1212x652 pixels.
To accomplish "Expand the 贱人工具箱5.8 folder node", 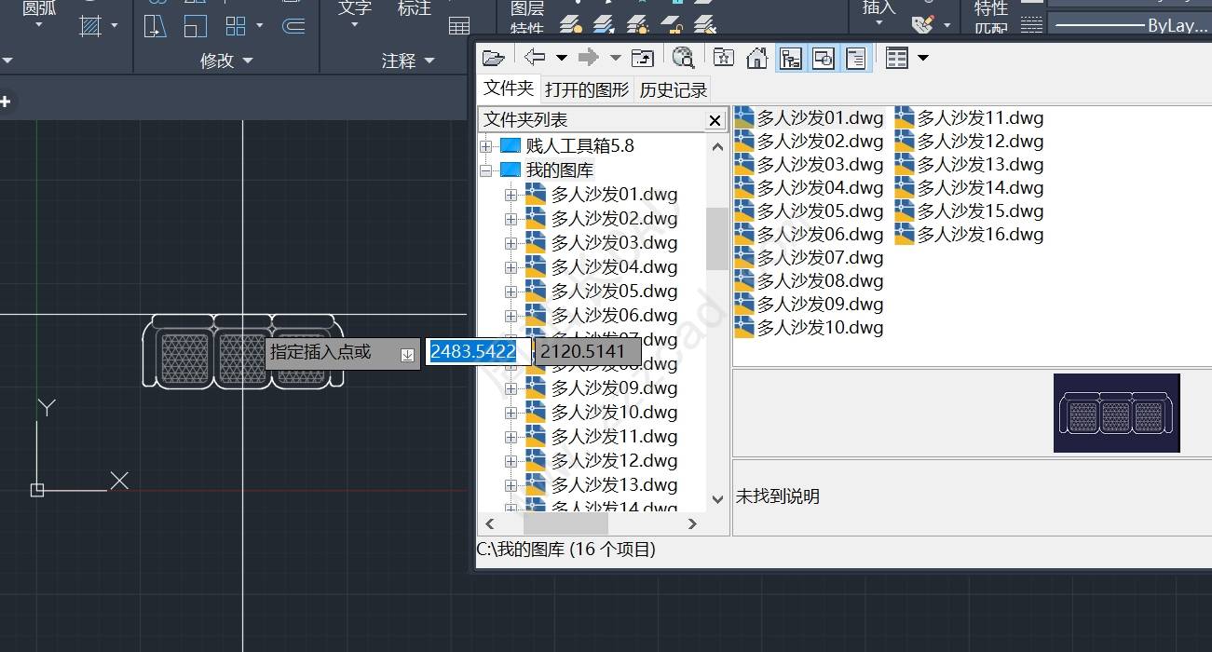I will click(x=485, y=146).
